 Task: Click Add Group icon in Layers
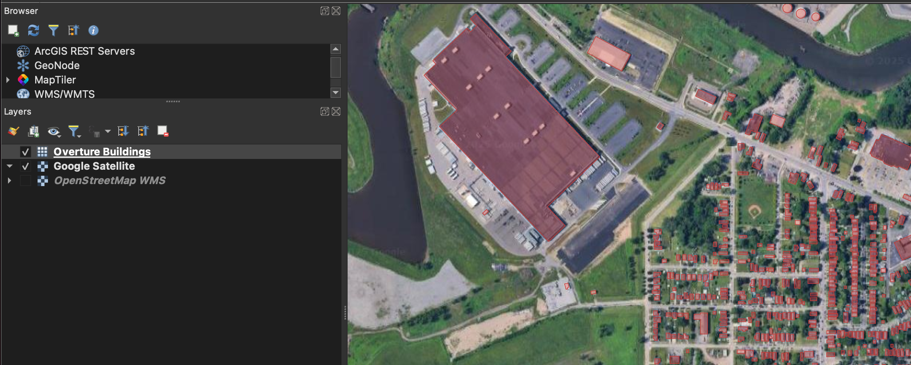[x=34, y=131]
